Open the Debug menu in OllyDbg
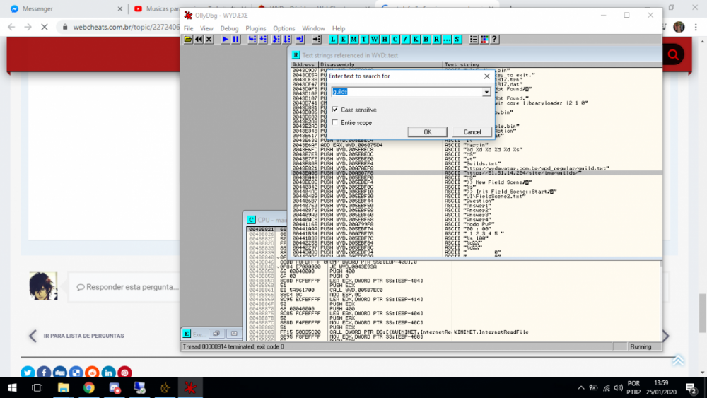This screenshot has width=707, height=398. click(x=229, y=28)
